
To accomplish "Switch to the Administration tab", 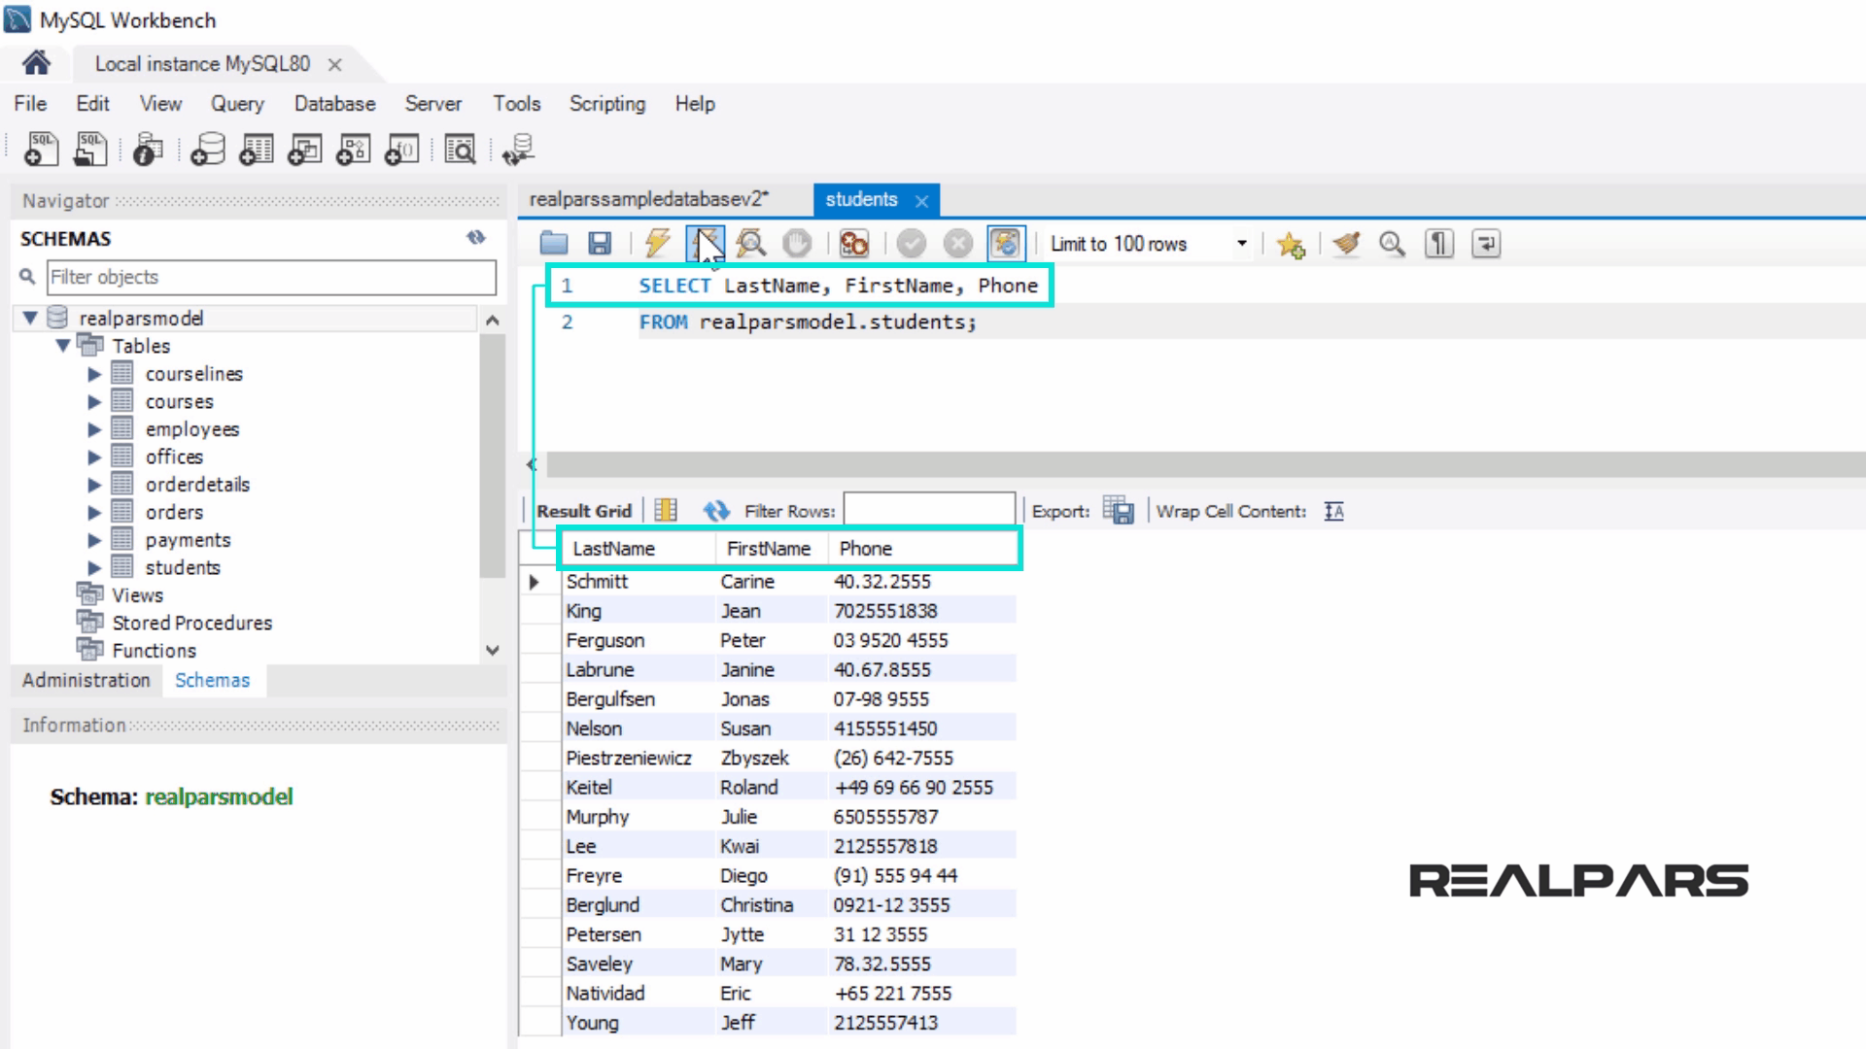I will pyautogui.click(x=85, y=680).
